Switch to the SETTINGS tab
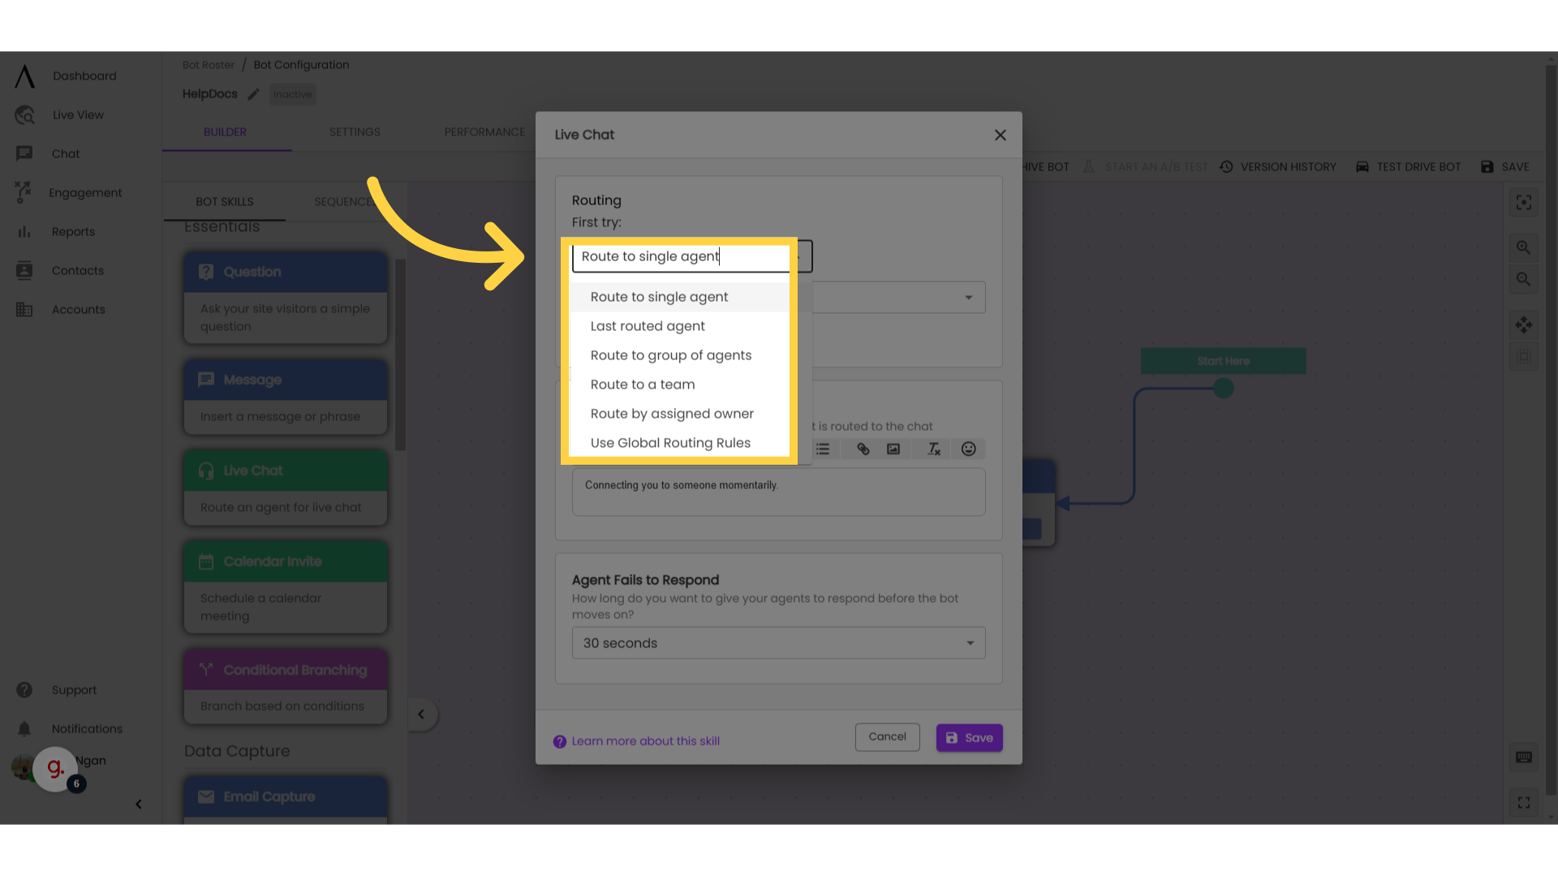This screenshot has height=876, width=1558. (x=354, y=131)
